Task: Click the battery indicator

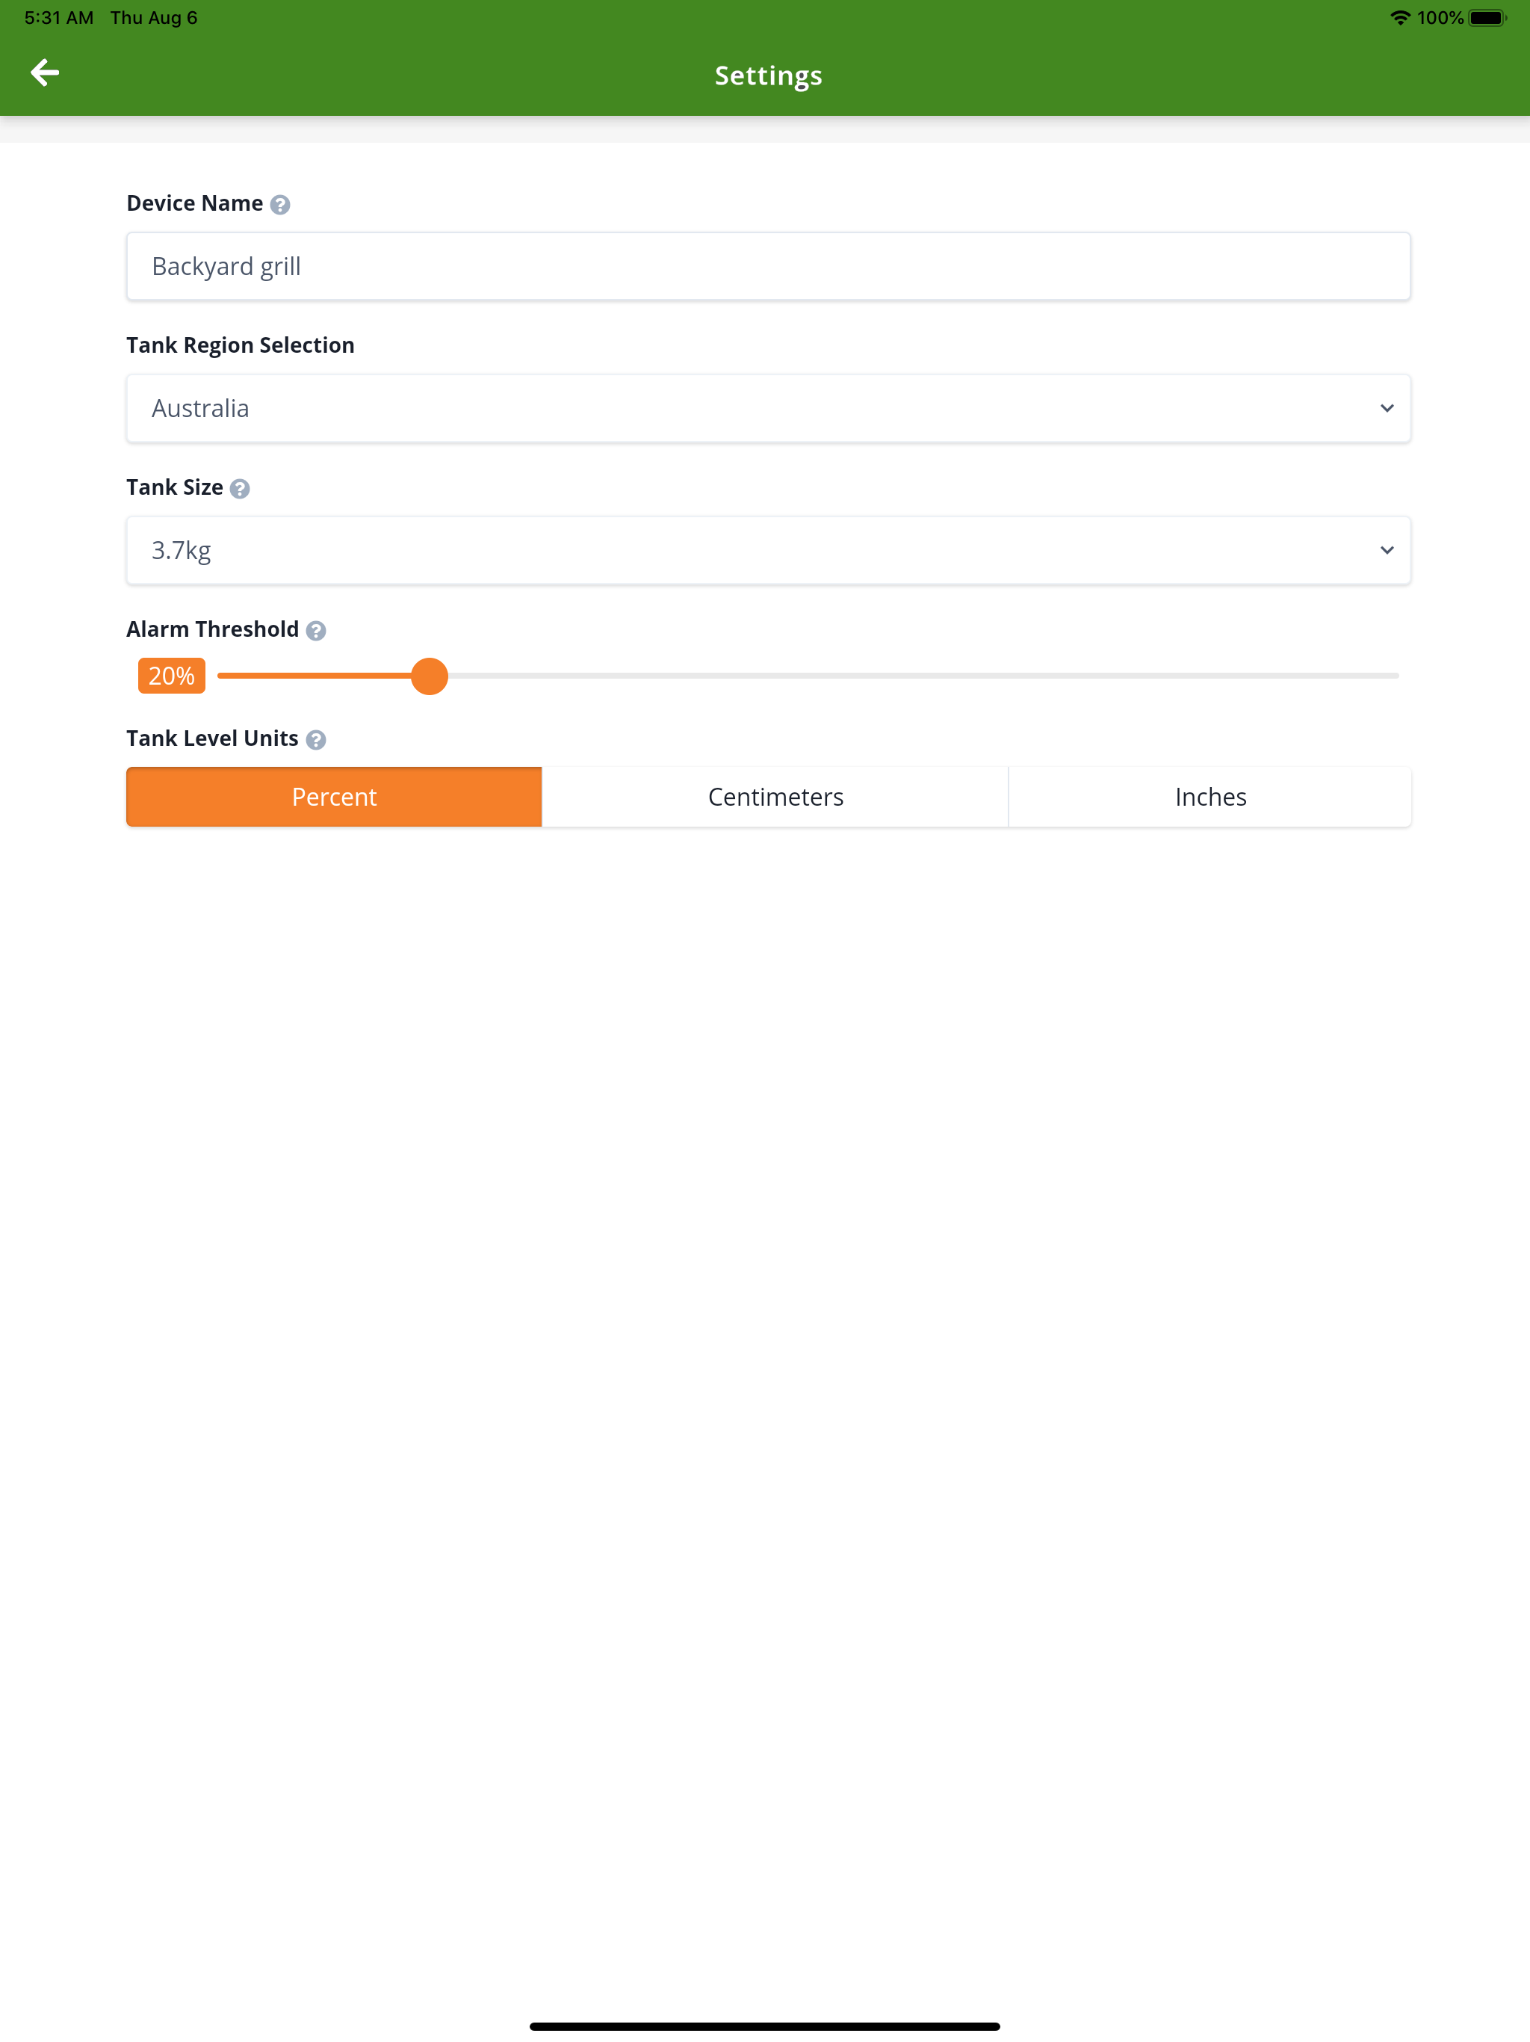Action: click(1488, 16)
